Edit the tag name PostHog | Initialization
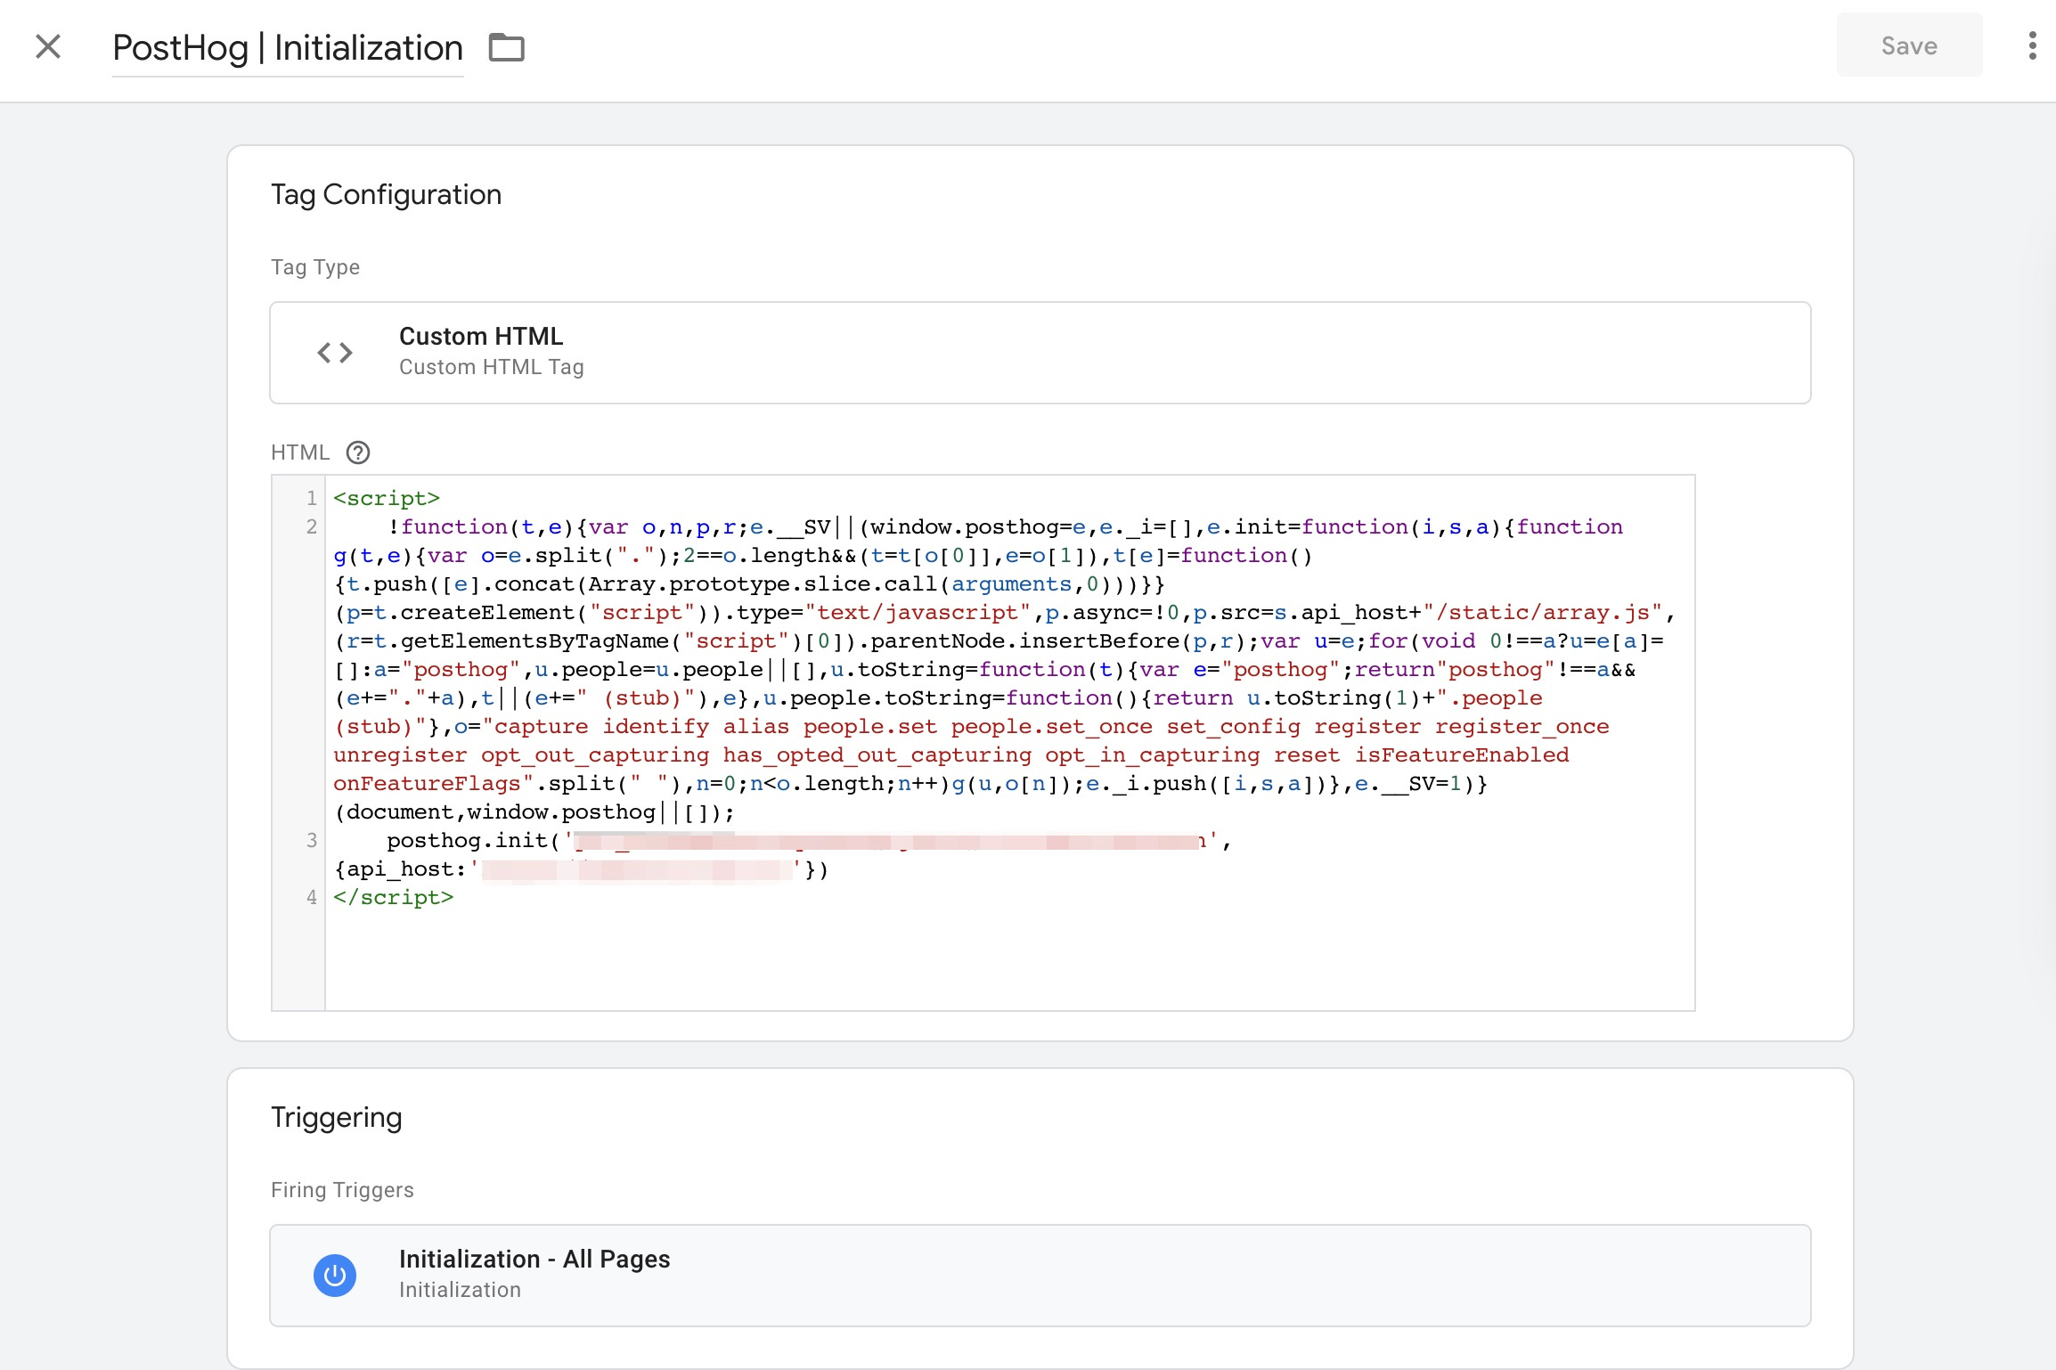This screenshot has width=2056, height=1370. pos(288,47)
